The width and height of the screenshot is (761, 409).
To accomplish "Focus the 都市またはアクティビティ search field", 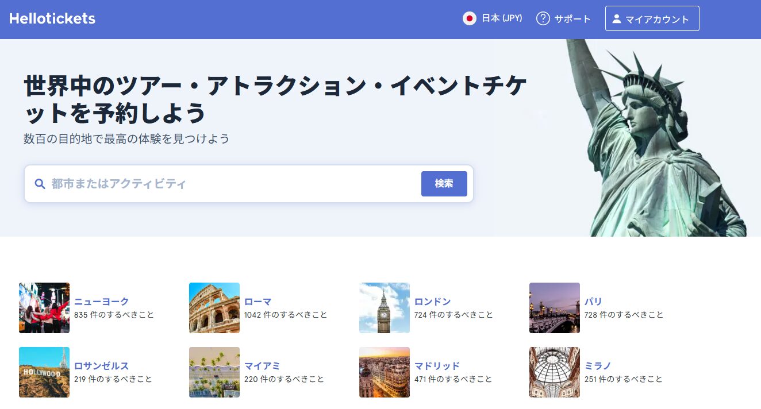I will 230,184.
